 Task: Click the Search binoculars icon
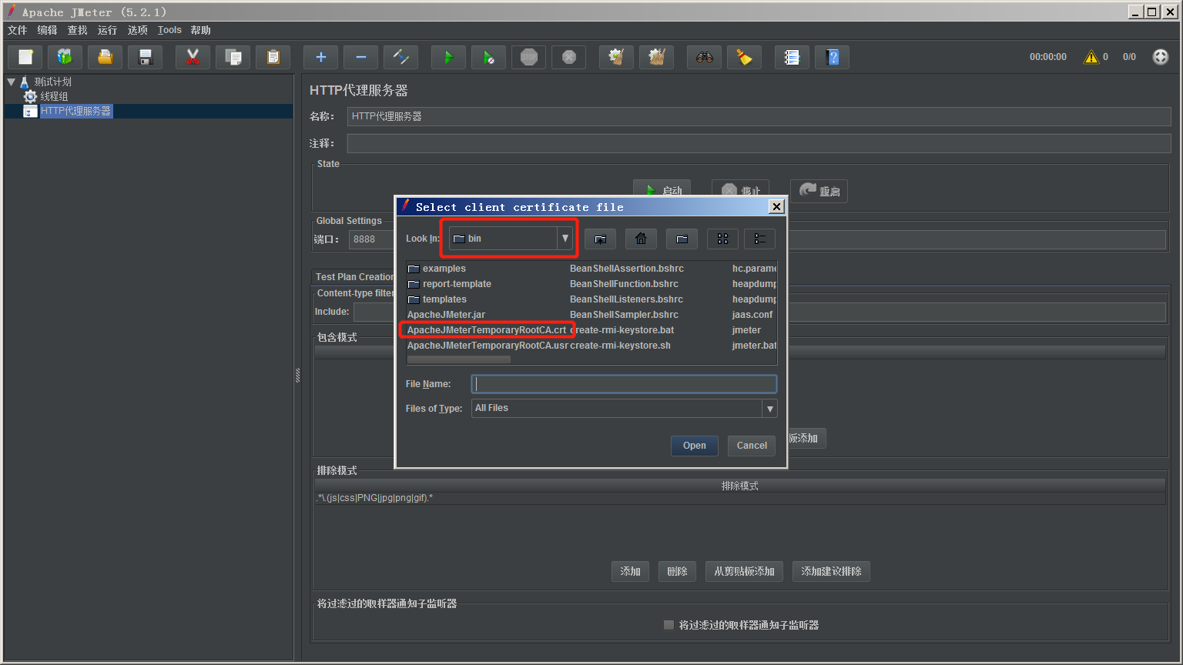point(704,57)
